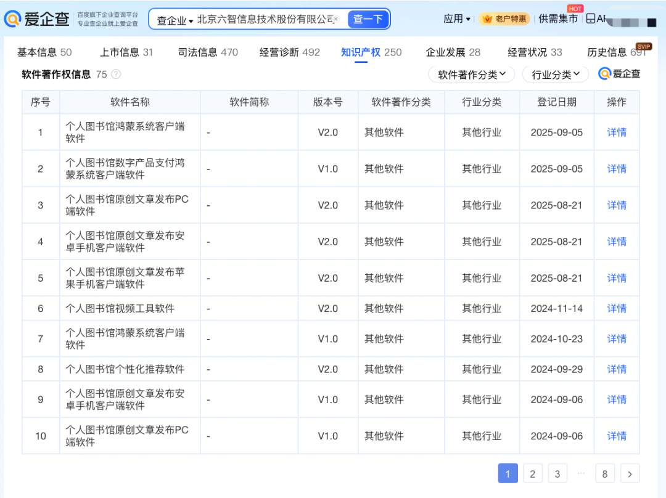This screenshot has width=666, height=498.
Task: Go to page 2 of the results
Action: [x=532, y=473]
